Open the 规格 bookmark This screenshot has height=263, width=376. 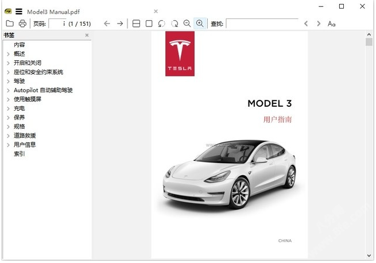(x=19, y=126)
